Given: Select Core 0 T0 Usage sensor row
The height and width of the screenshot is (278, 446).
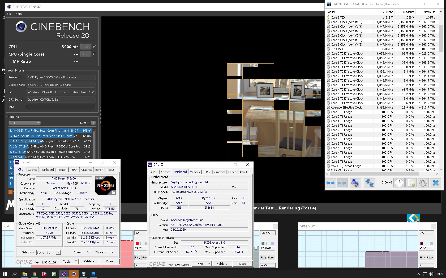Looking at the screenshot, I should tap(381, 112).
